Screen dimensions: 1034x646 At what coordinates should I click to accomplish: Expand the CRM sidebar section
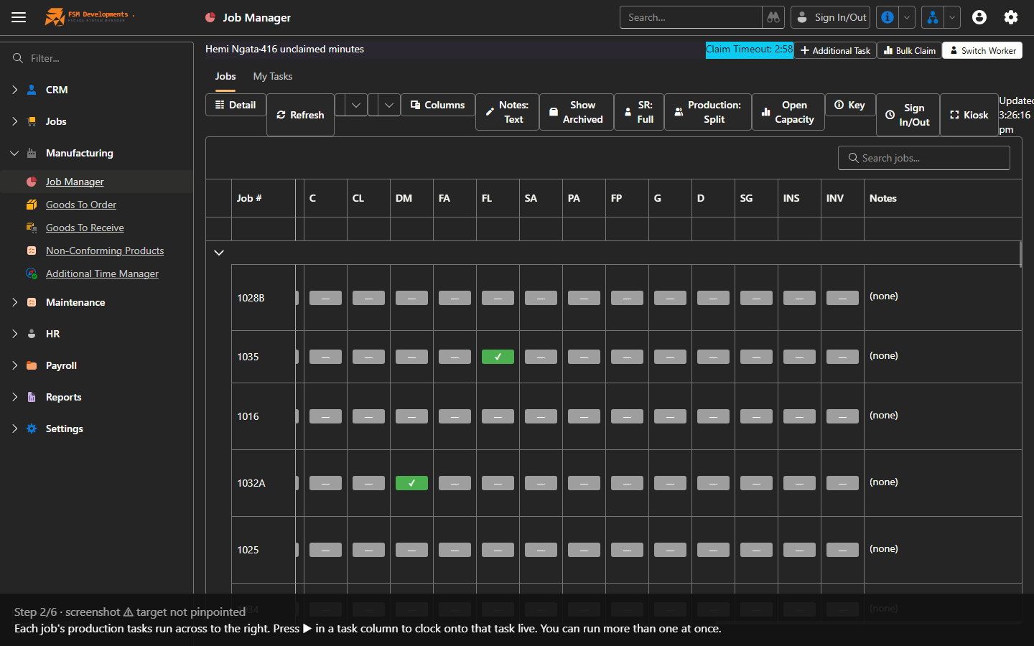coord(15,90)
